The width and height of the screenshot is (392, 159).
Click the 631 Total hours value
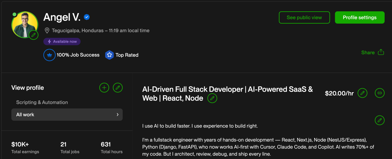106,144
